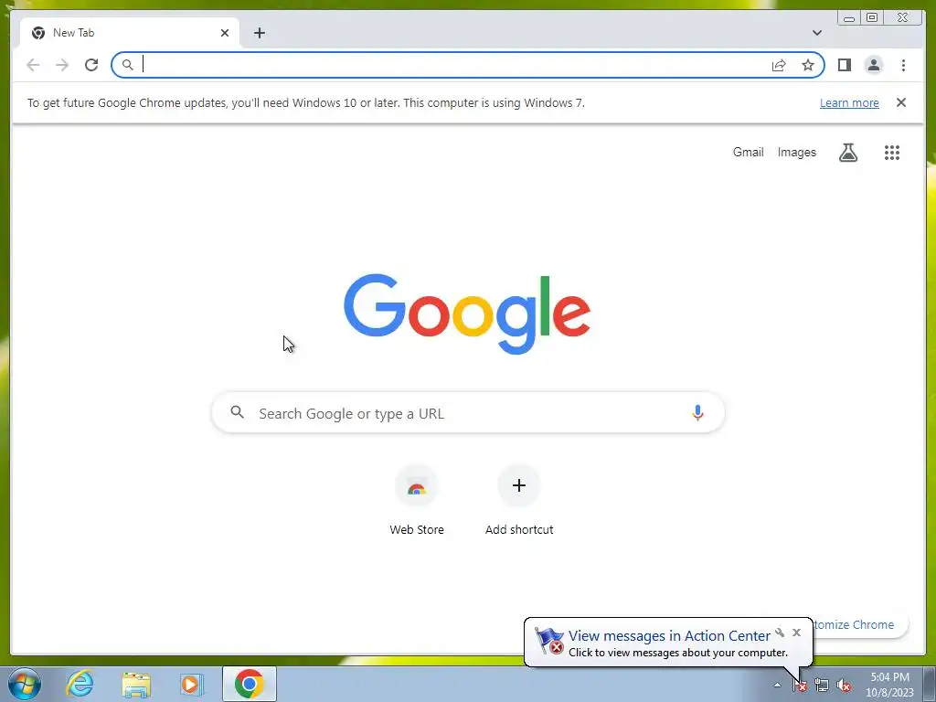
Task: Click the Action Center flag tray icon
Action: [x=799, y=685]
